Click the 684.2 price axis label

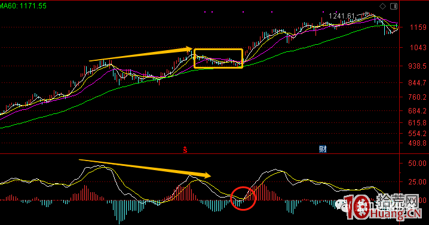tap(417, 111)
